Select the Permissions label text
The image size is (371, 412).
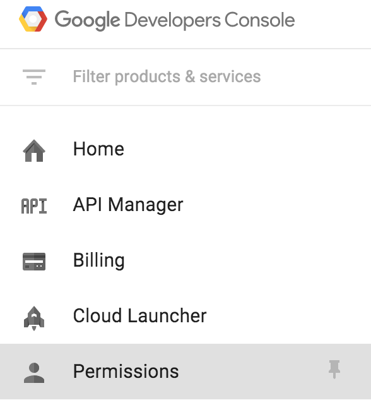(x=126, y=372)
